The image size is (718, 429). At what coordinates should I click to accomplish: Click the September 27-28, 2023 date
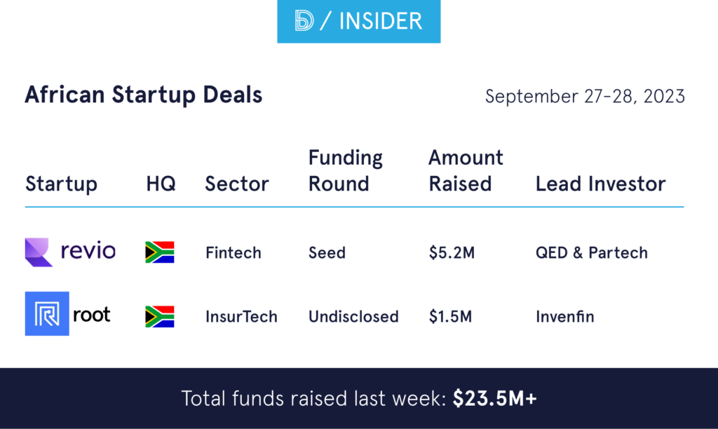point(585,96)
